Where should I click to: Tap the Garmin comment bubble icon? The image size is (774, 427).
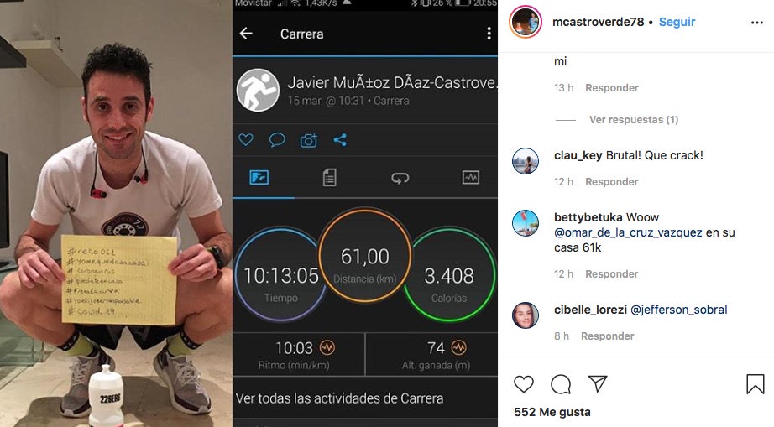(277, 140)
